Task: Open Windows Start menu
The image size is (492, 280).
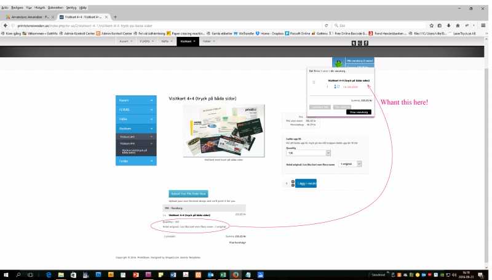Action: [x=6, y=275]
